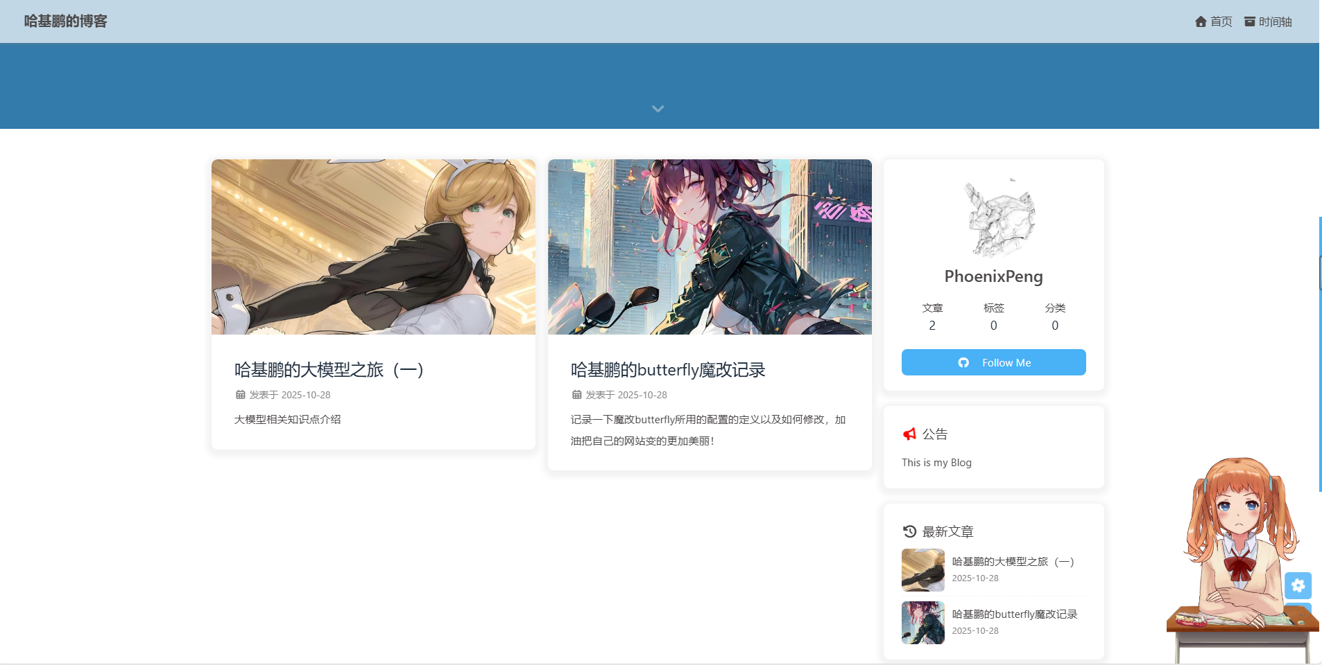Click the scroll-down chevron in the banner
The image size is (1322, 665).
pyautogui.click(x=658, y=109)
